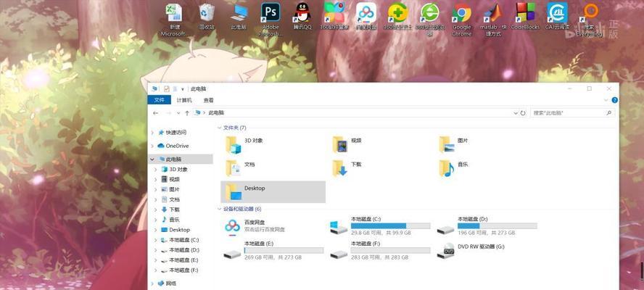The height and width of the screenshot is (290, 644).
Task: Open the CAJ云阅读 desktop shortcut
Action: pos(557,17)
